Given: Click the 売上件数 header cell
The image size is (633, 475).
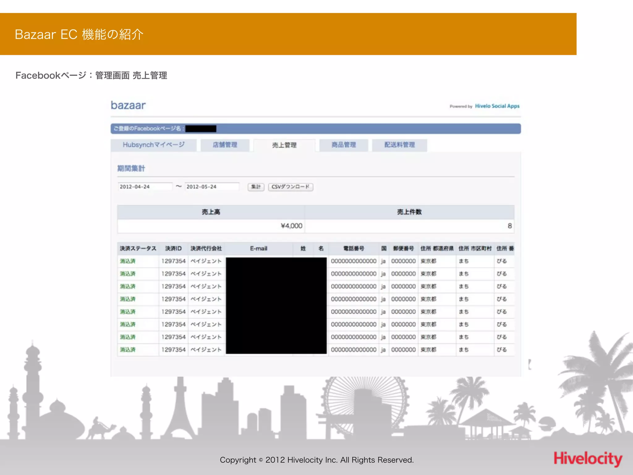Looking at the screenshot, I should click(x=410, y=212).
